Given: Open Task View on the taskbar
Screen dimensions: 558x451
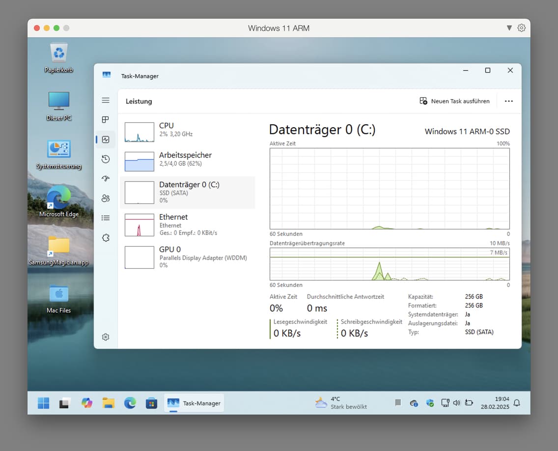Looking at the screenshot, I should (x=64, y=403).
